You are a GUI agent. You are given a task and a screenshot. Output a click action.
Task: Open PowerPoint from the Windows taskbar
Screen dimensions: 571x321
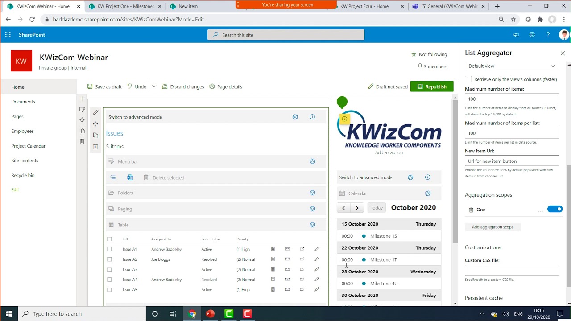tap(210, 314)
